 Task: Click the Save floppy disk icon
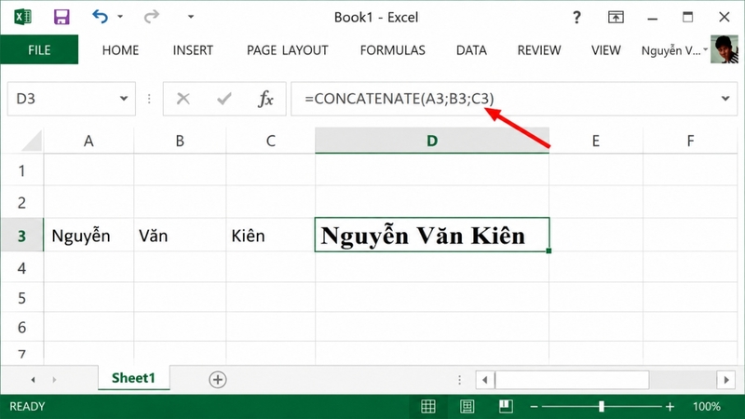[61, 17]
